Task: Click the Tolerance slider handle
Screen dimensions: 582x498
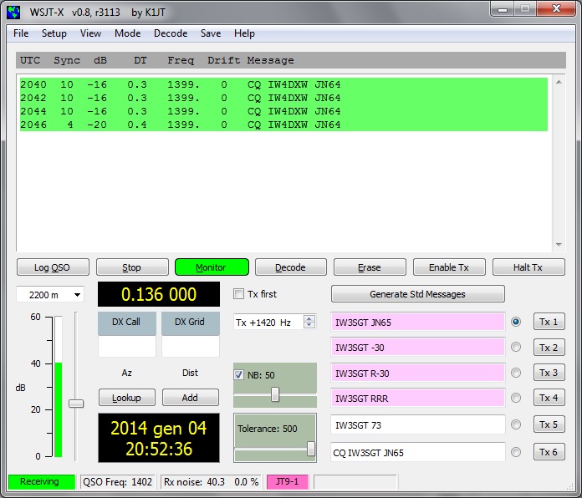Action: click(x=311, y=449)
